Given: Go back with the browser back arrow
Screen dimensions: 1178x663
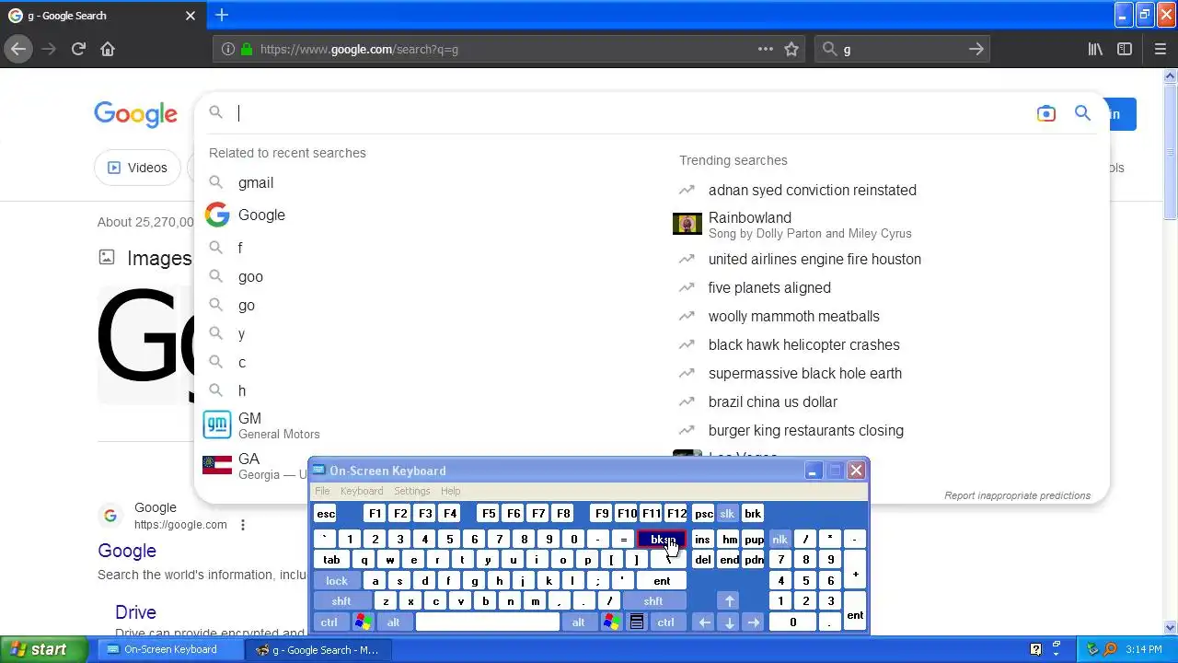Looking at the screenshot, I should [x=18, y=49].
